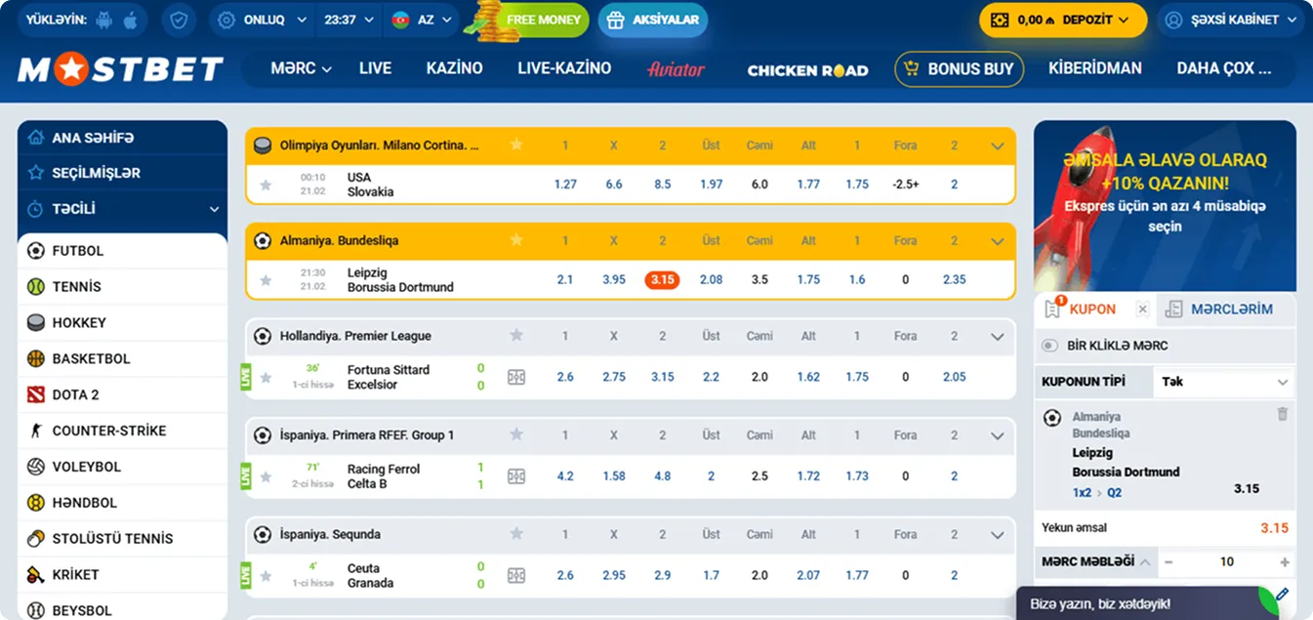Start a chat using the pencil icon
1313x620 pixels.
click(1282, 594)
